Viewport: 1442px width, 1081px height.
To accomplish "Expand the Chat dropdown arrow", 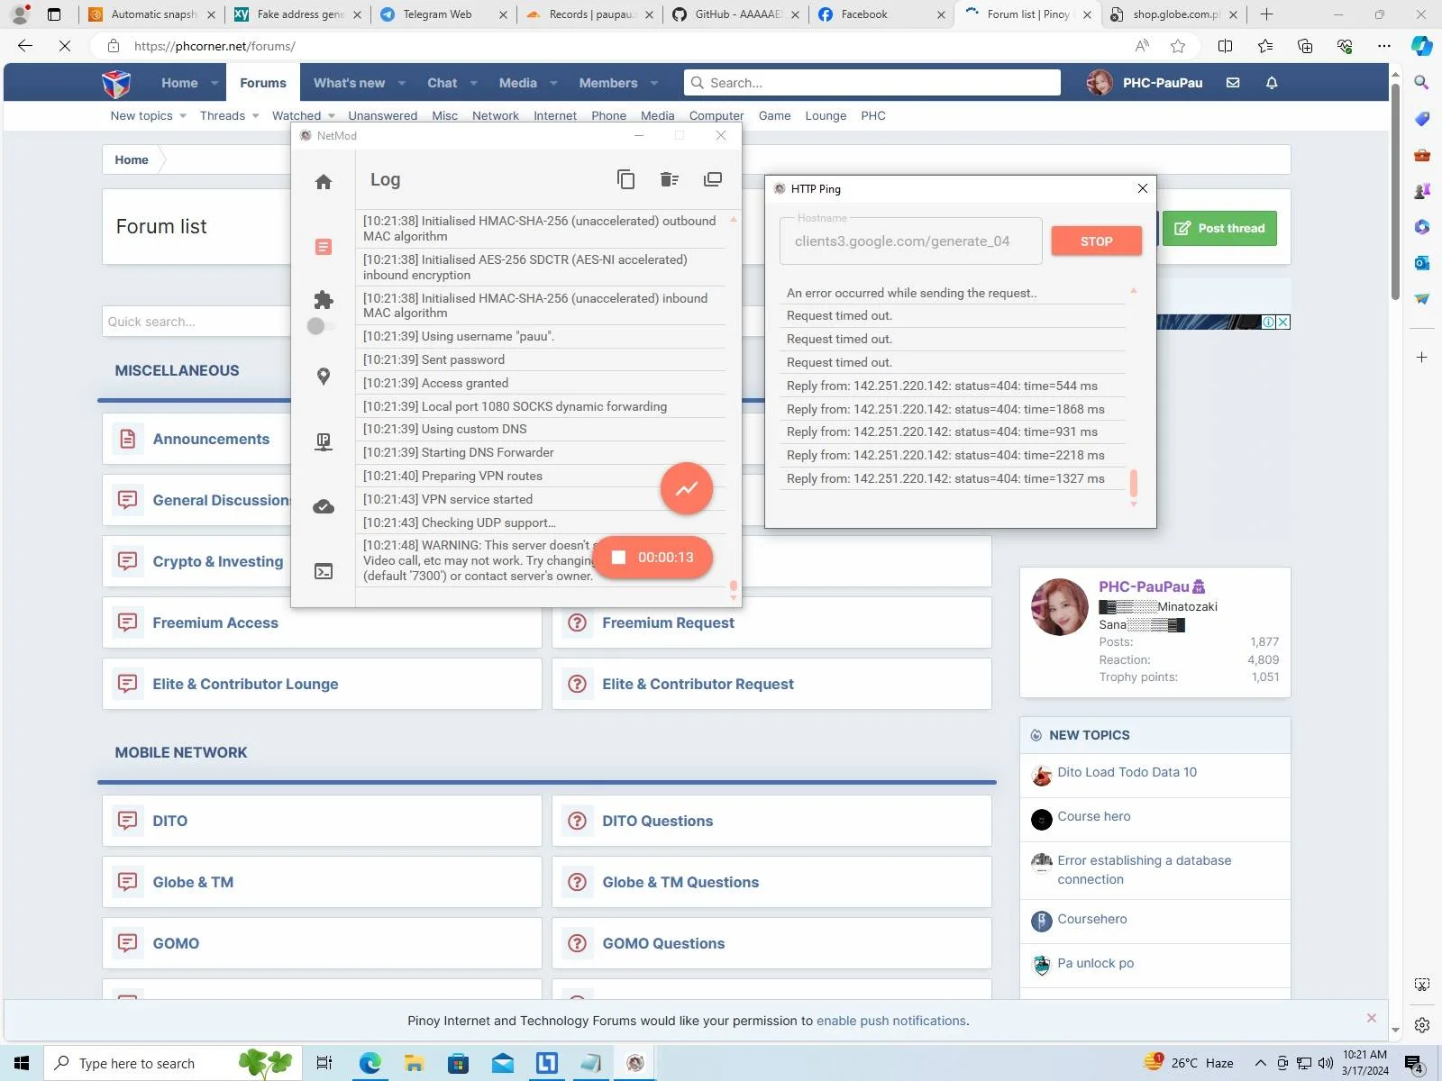I will point(473,83).
